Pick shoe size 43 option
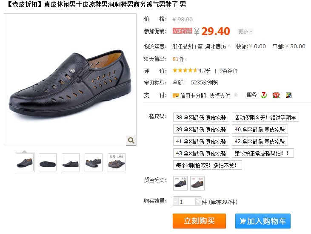Viewport: 311px width, 234px height. pyautogui.click(x=201, y=153)
